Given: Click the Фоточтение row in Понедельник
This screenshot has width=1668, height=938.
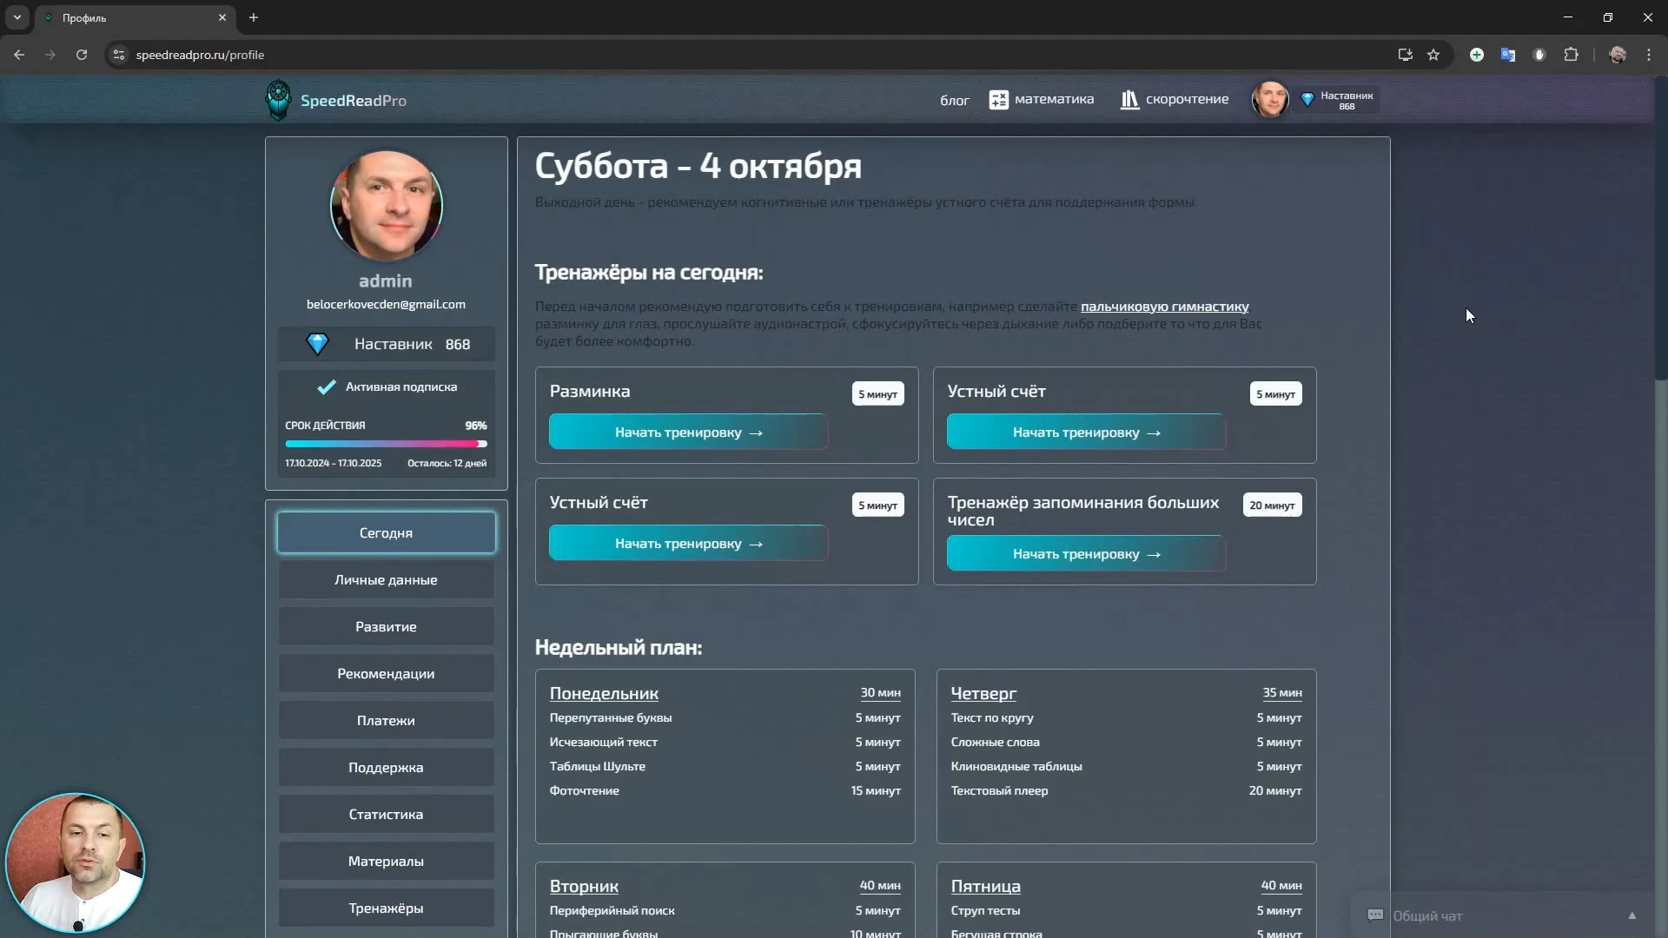Looking at the screenshot, I should click(725, 790).
